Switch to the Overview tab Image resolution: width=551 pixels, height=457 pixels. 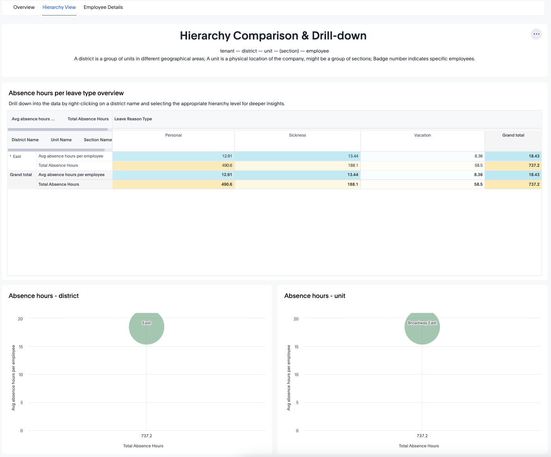point(24,7)
